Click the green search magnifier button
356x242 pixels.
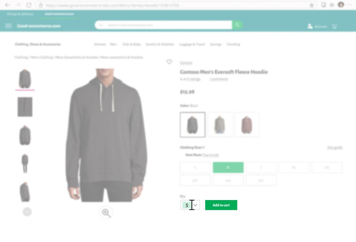(x=237, y=25)
